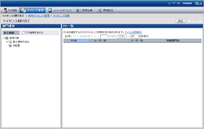Focus the page number input field
This screenshot has width=204, height=129.
click(x=103, y=37)
